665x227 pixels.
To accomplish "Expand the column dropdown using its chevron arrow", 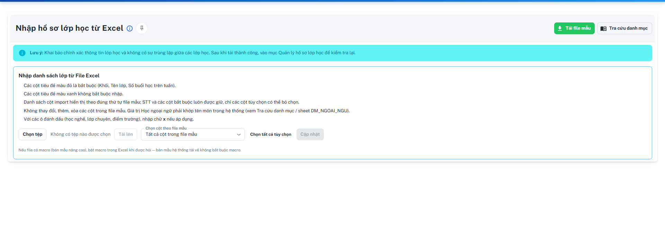I will (x=239, y=134).
